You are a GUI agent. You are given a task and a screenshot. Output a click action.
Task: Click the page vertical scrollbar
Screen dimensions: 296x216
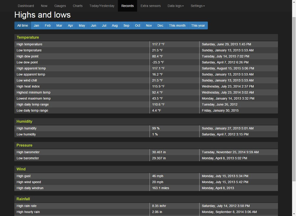(294, 99)
